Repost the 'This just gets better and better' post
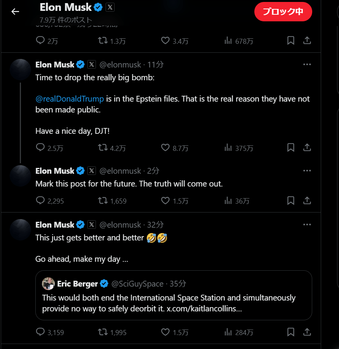Viewport: 339px width, 349px height. [103, 332]
